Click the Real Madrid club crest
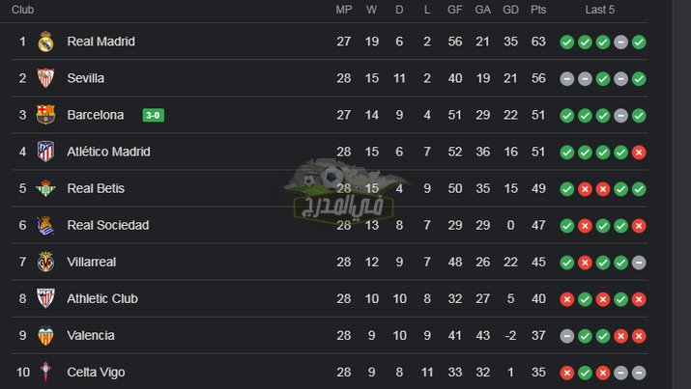The image size is (691, 389). click(x=45, y=42)
